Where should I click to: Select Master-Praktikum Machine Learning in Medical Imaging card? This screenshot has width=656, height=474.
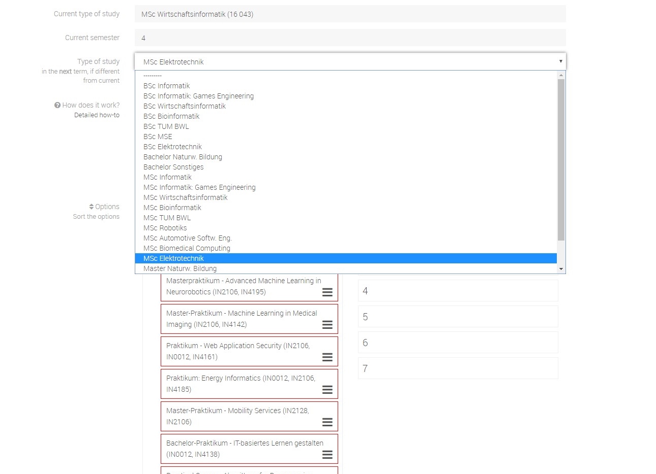click(x=249, y=319)
